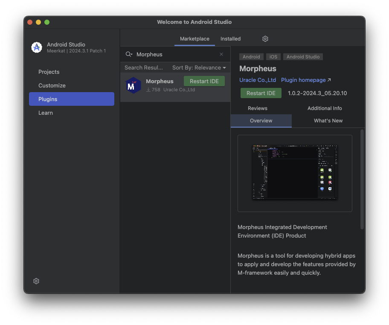This screenshot has height=325, width=389.
Task: Click the green zoom window button
Action: pyautogui.click(x=47, y=22)
